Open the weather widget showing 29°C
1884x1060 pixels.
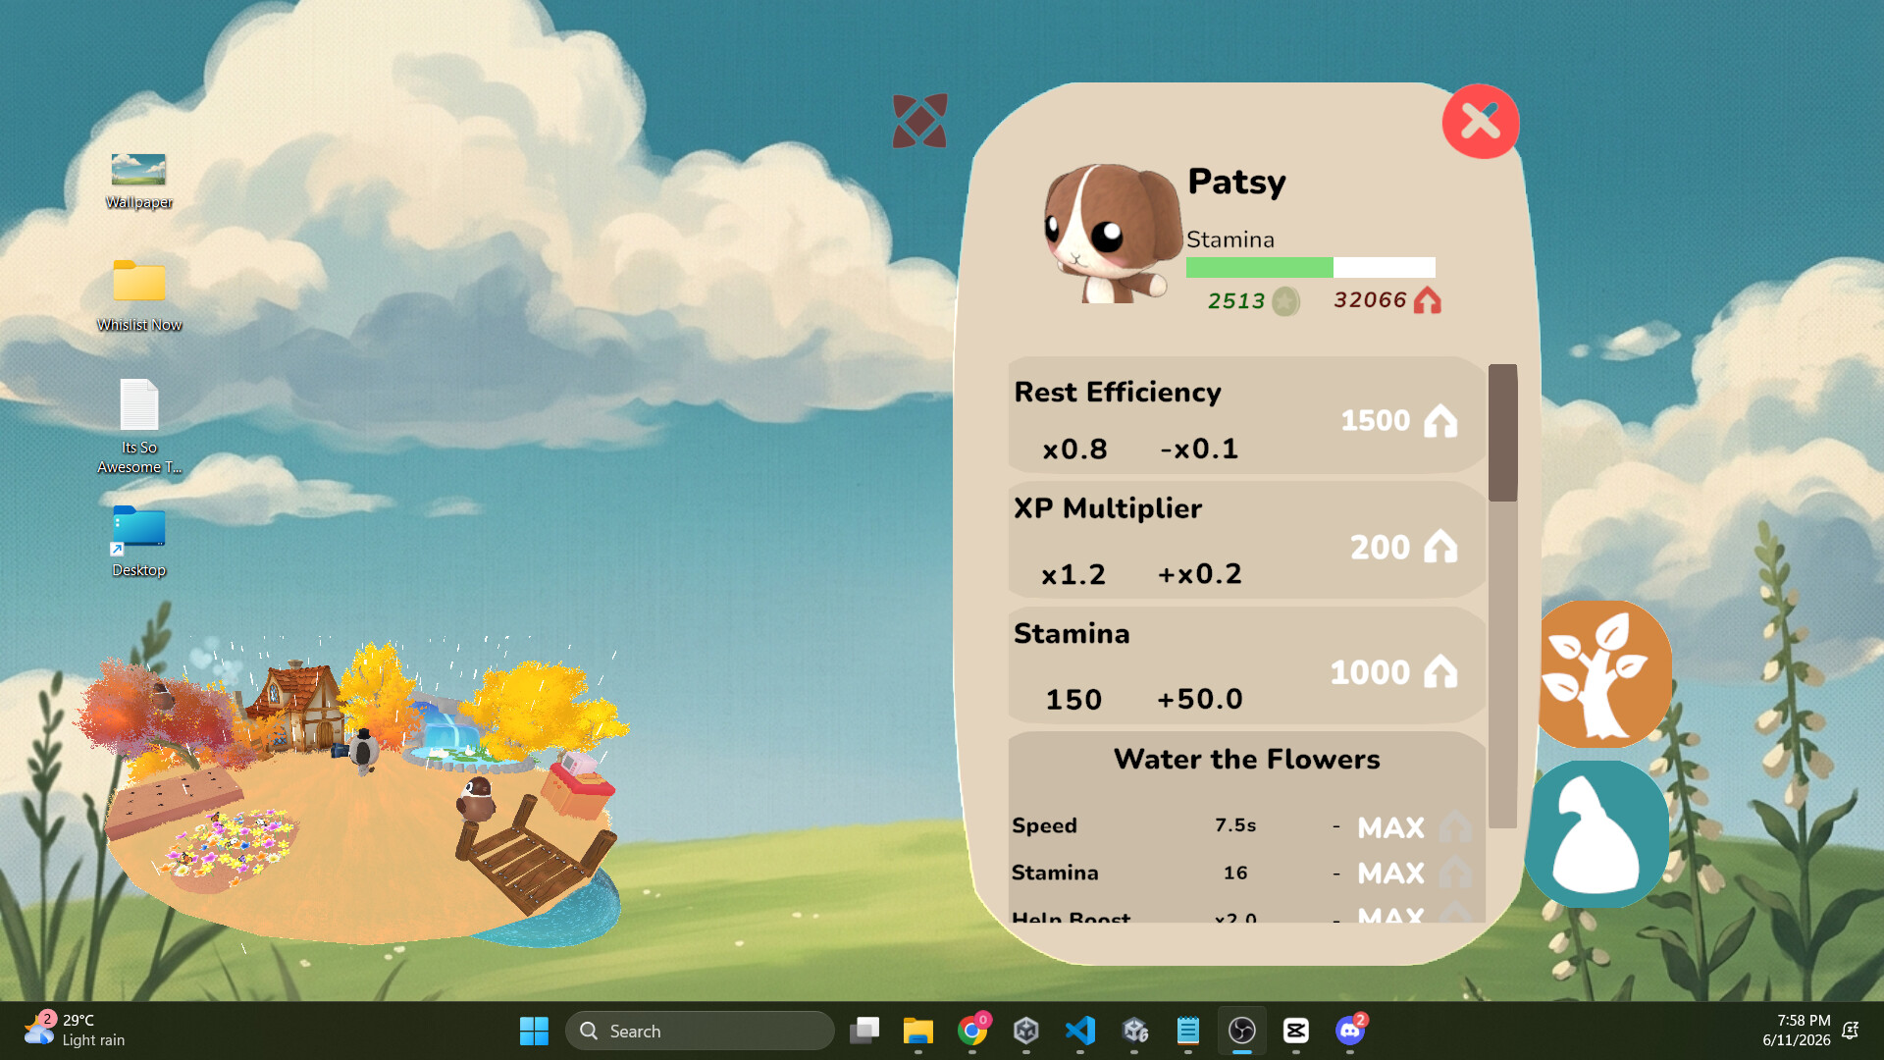click(76, 1031)
